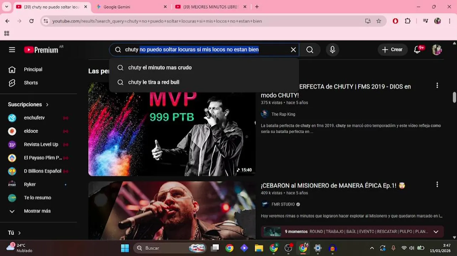The width and height of the screenshot is (457, 256).
Task: Open the Chrome profile avatar
Action: tap(438, 21)
